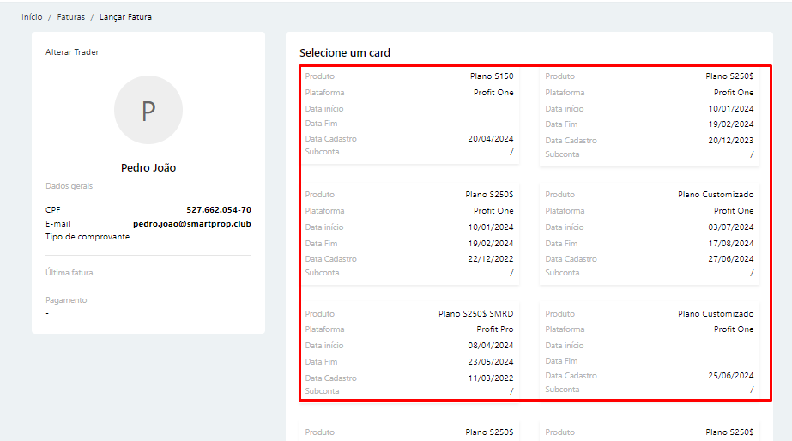Click the email pedro.joao@smartprop.club
This screenshot has height=441, width=792.
pyautogui.click(x=191, y=224)
